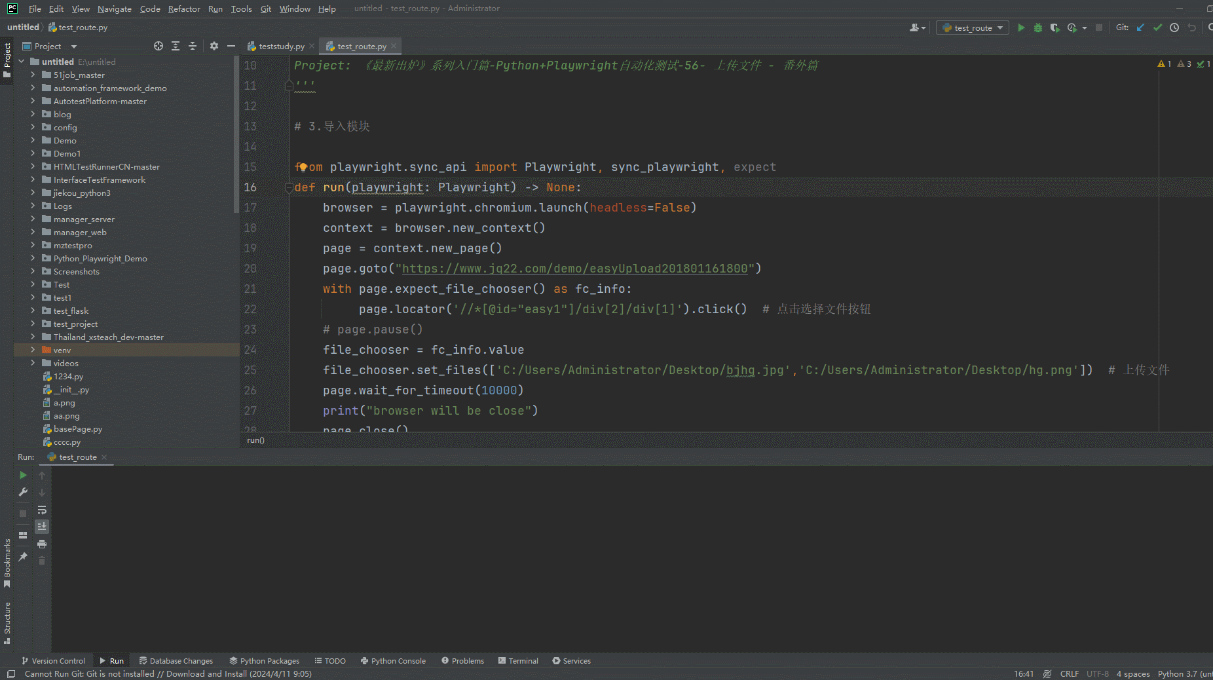Open the Help menu
Image resolution: width=1213 pixels, height=680 pixels.
pos(327,9)
